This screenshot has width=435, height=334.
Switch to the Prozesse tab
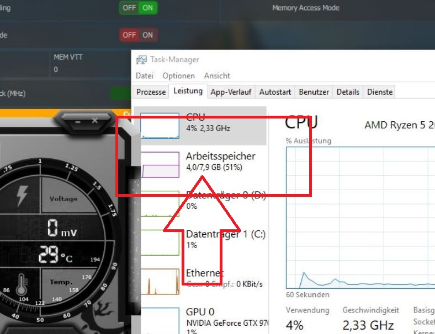click(151, 91)
